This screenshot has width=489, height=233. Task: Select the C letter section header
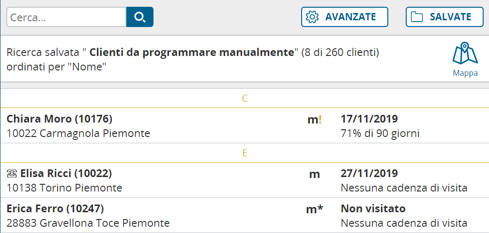[x=245, y=99]
